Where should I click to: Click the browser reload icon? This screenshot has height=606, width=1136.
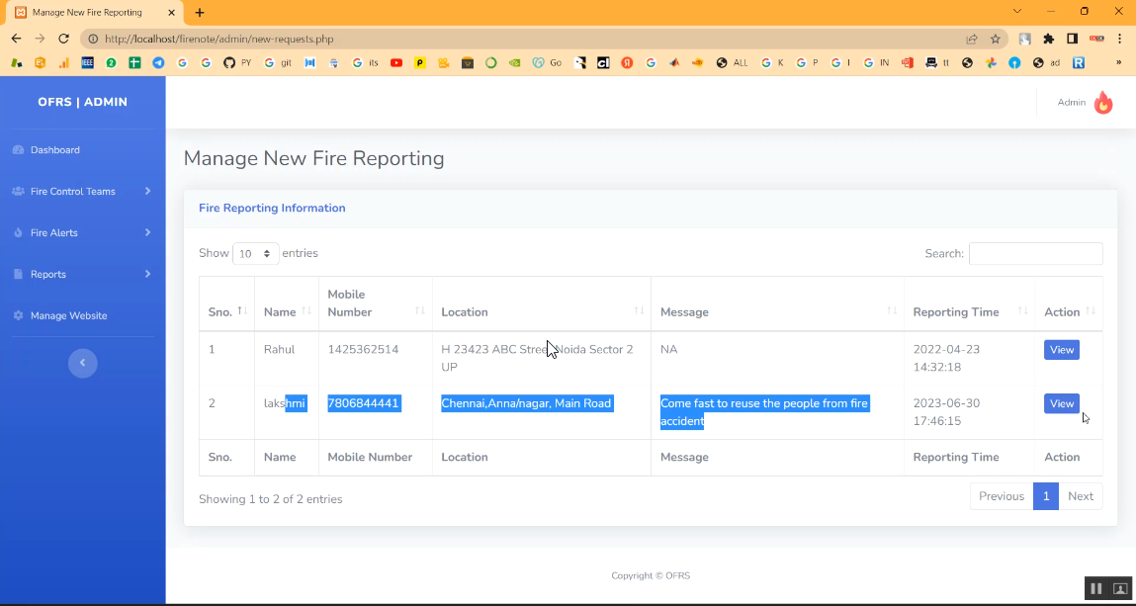64,39
